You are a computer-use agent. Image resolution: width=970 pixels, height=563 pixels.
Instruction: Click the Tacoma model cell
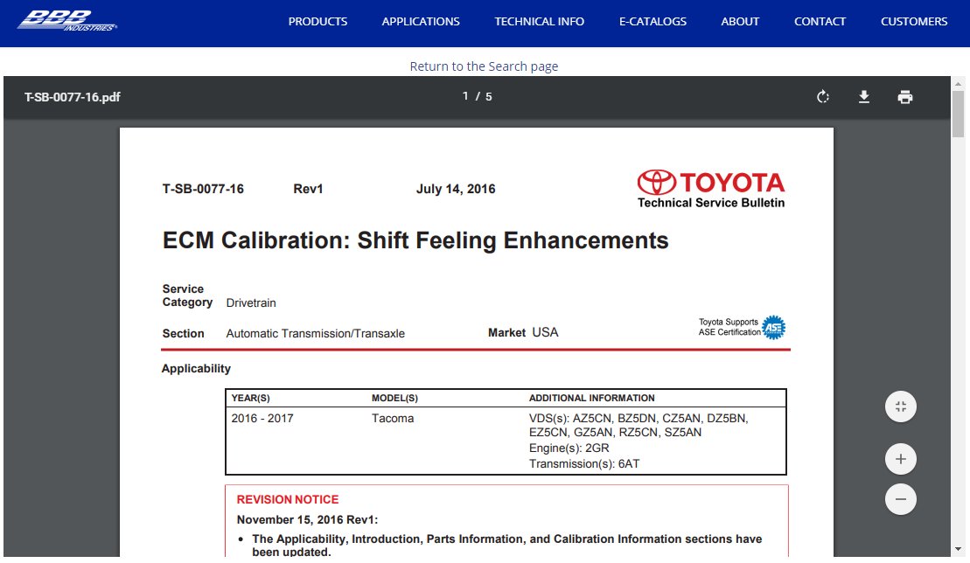click(x=393, y=419)
